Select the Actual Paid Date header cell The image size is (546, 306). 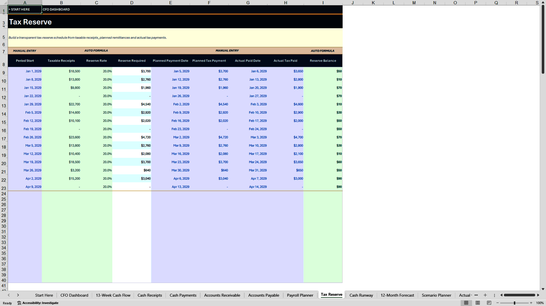tap(248, 61)
